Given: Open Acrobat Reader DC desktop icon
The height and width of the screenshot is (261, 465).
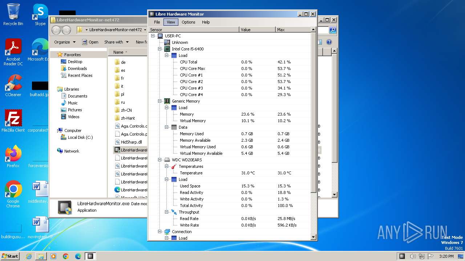Looking at the screenshot, I should (x=13, y=53).
